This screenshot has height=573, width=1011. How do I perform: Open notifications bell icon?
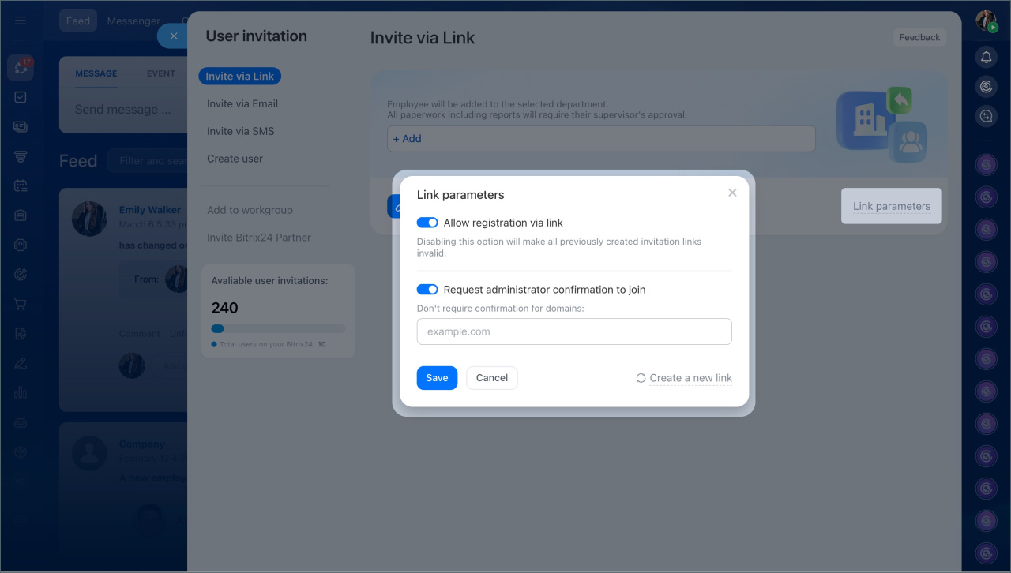[986, 57]
